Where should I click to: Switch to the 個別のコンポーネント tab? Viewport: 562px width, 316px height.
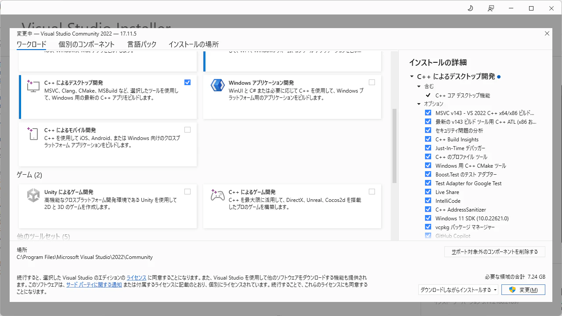pyautogui.click(x=86, y=44)
